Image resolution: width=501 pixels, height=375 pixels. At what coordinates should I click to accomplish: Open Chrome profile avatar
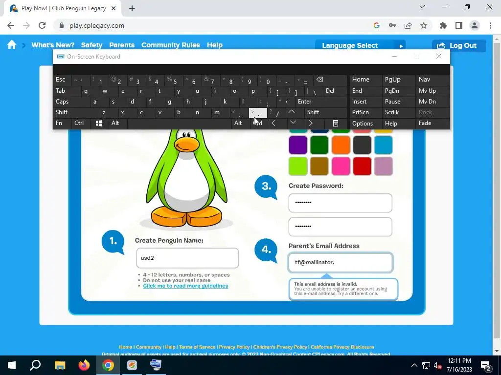click(x=475, y=25)
